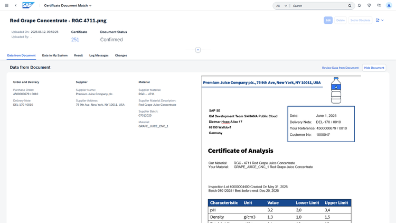Image resolution: width=396 pixels, height=223 pixels.
Task: Click supplier name Premium Juice Company plc.
Action: (95, 94)
